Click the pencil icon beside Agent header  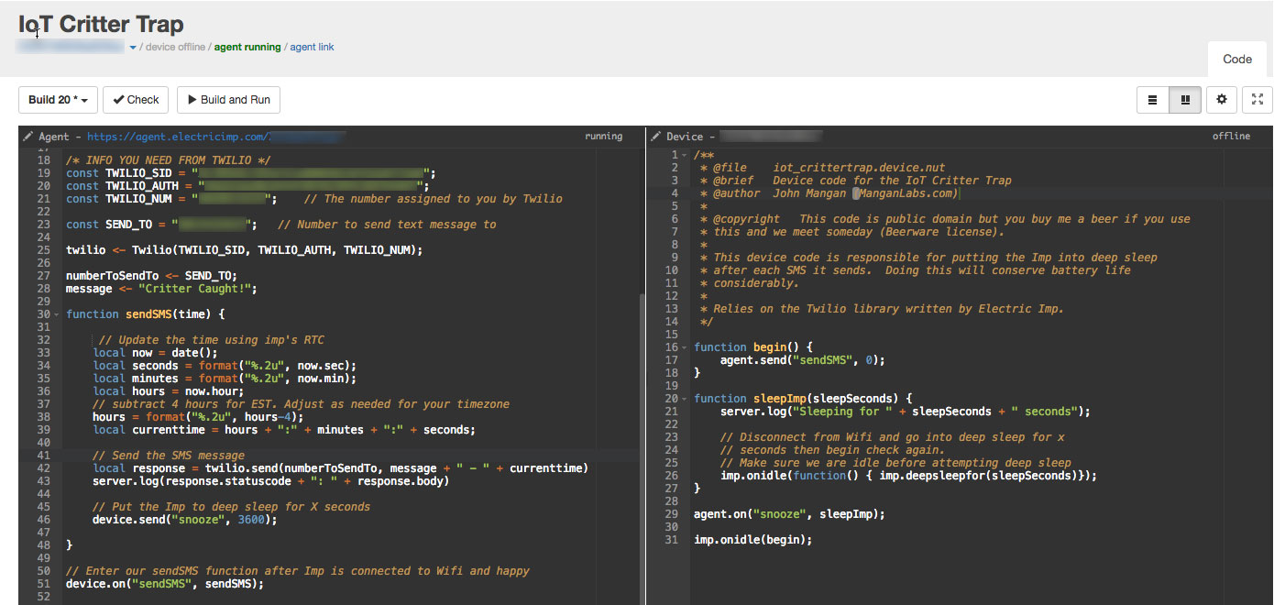(27, 137)
